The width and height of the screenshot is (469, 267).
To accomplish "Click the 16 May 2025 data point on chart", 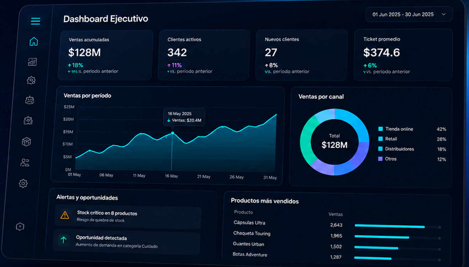I will [x=173, y=133].
